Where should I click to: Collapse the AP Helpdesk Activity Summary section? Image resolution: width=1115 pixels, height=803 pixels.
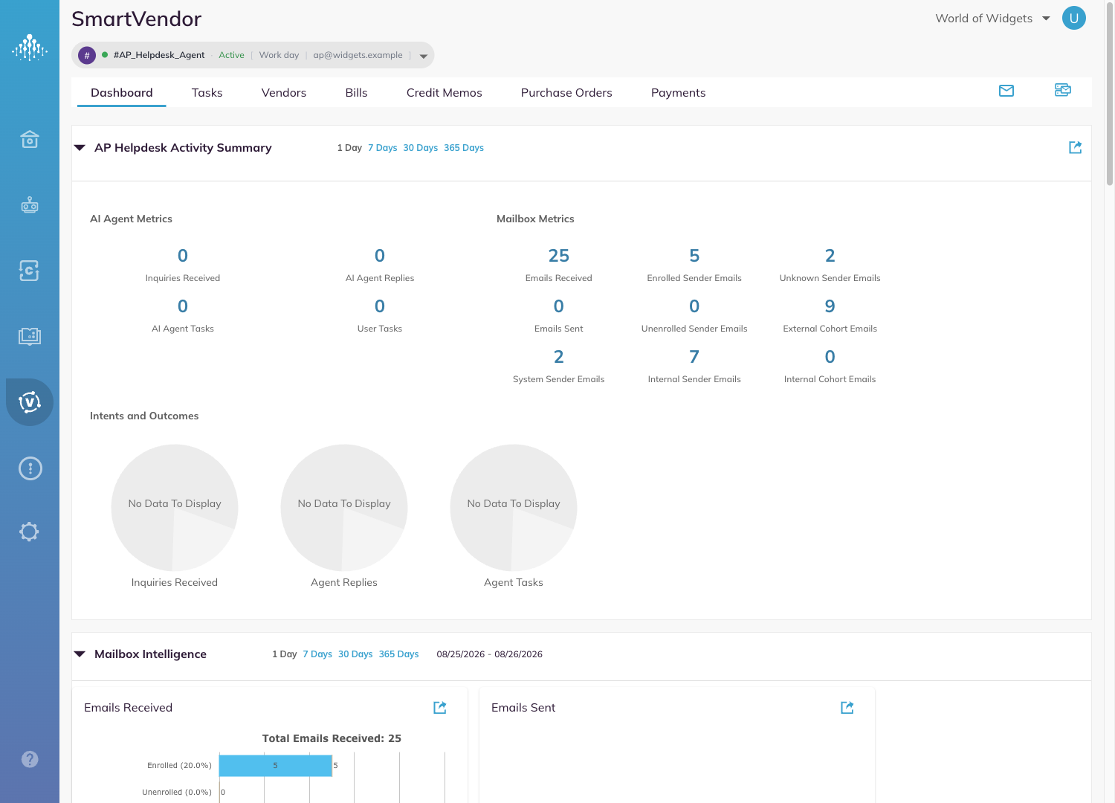click(x=80, y=148)
